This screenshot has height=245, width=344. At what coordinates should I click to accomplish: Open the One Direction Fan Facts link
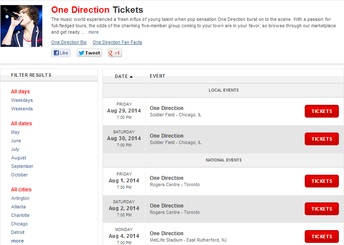(117, 43)
